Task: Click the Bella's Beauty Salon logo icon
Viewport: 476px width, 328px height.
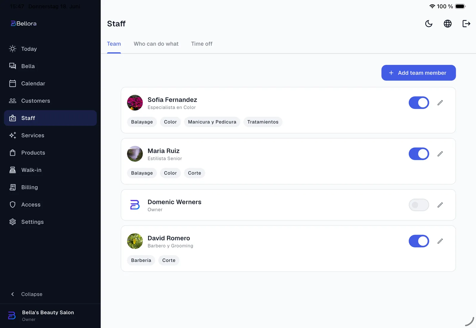Action: 12,316
